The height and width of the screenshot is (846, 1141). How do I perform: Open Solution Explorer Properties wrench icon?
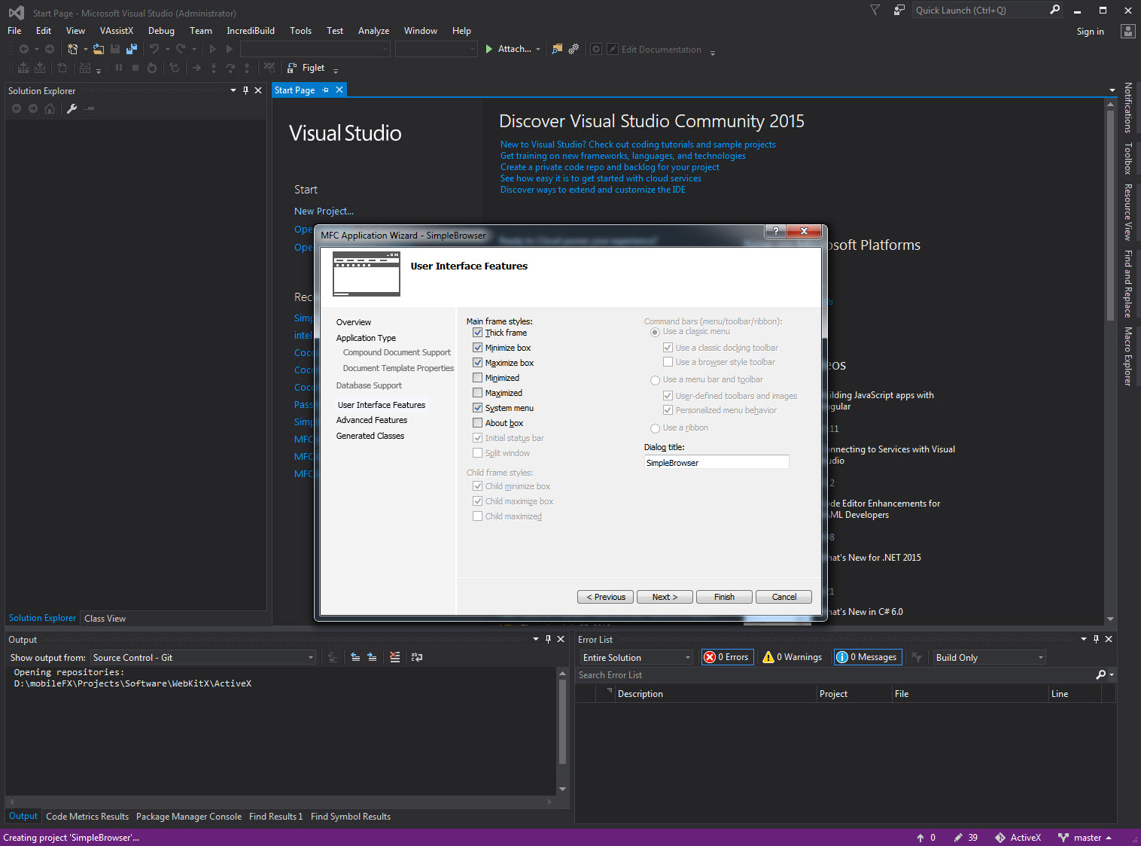pyautogui.click(x=72, y=108)
